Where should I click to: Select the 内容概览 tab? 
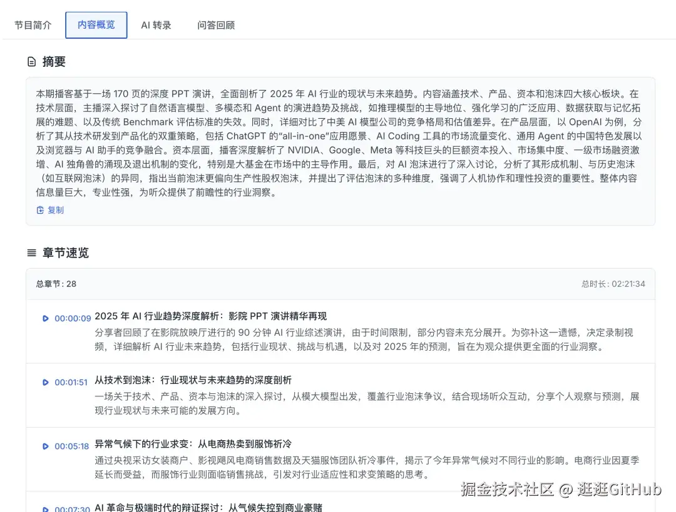(96, 25)
